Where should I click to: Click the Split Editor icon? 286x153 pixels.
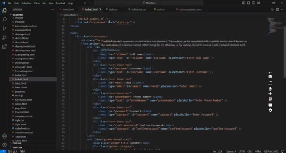pos(277,10)
